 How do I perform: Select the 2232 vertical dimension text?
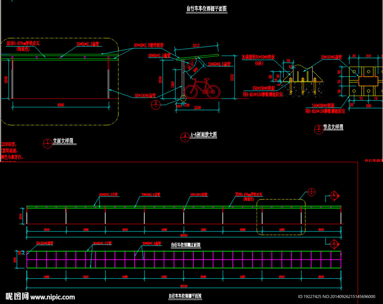tap(232, 77)
